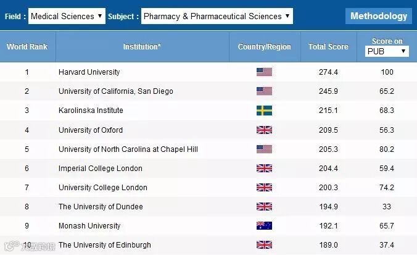The image size is (417, 255).
Task: Click the UK flag next to University of Oxford
Action: pos(264,130)
